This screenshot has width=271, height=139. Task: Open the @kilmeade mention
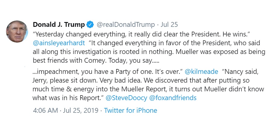201,71
